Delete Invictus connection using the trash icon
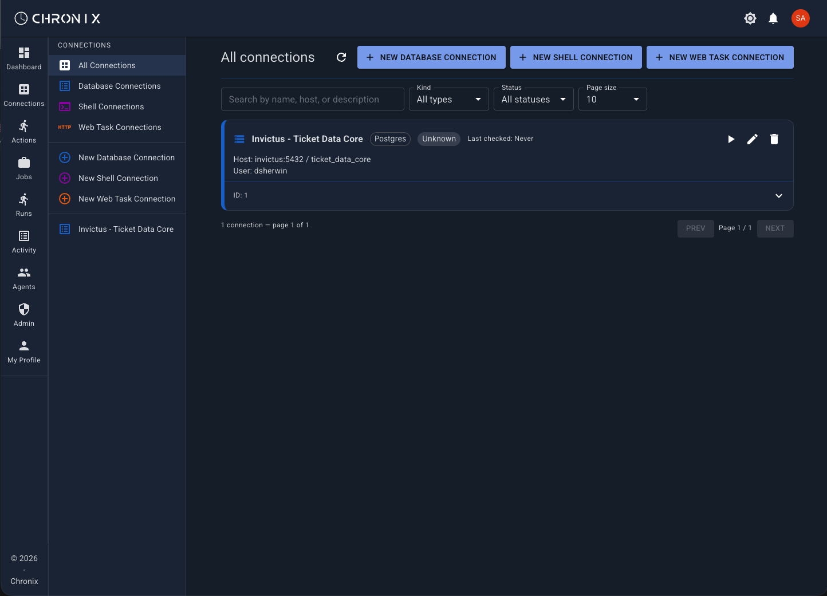The width and height of the screenshot is (827, 596). point(774,139)
